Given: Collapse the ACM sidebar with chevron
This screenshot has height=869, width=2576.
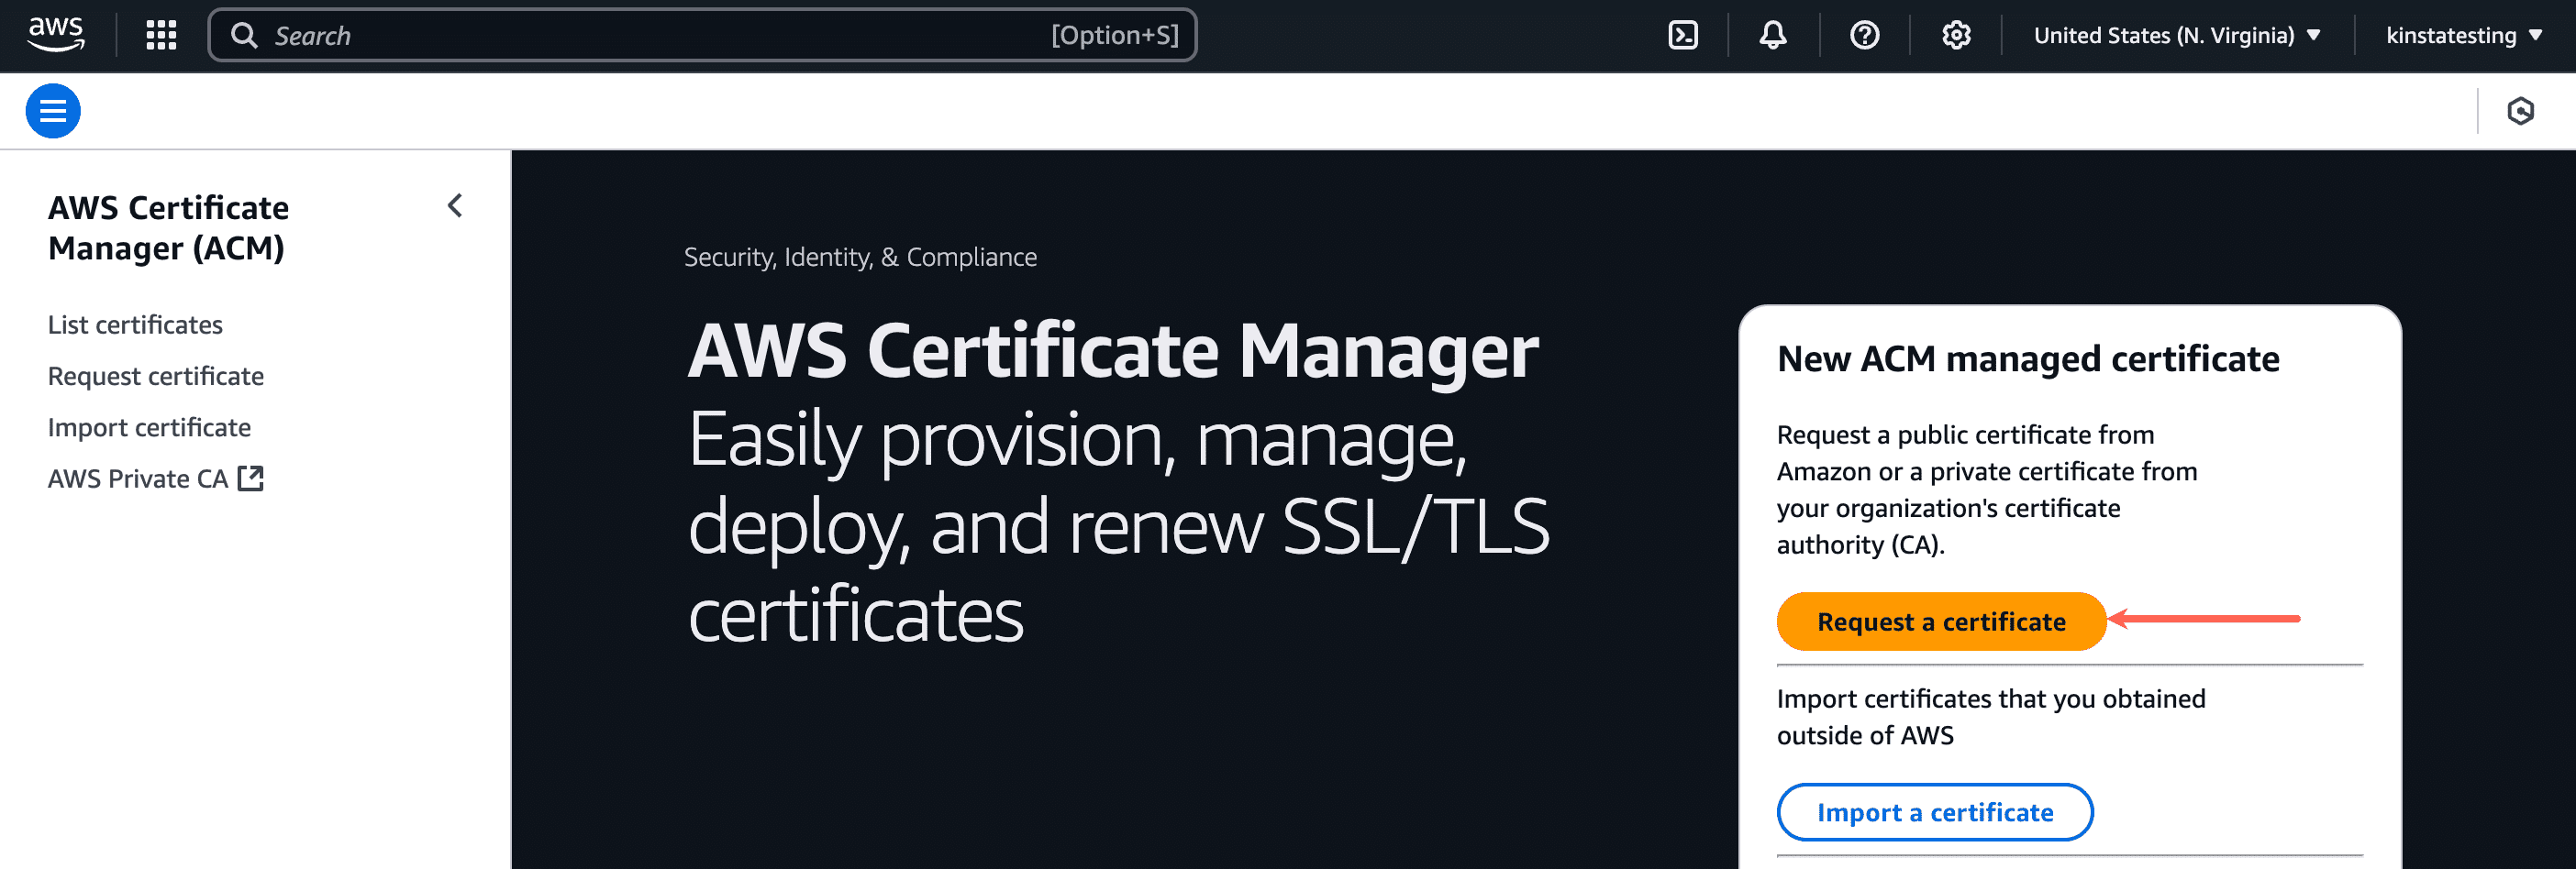Looking at the screenshot, I should 455,205.
